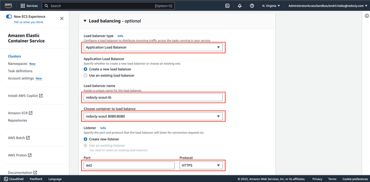Image resolution: width=370 pixels, height=182 pixels.
Task: Open the Privacy footer link
Action: tap(317, 179)
